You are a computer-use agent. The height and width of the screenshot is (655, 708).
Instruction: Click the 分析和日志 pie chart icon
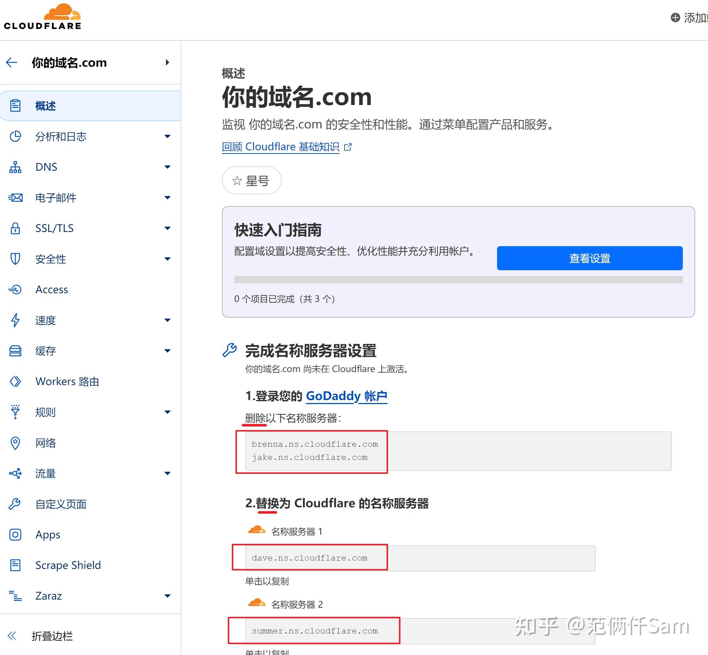point(15,136)
